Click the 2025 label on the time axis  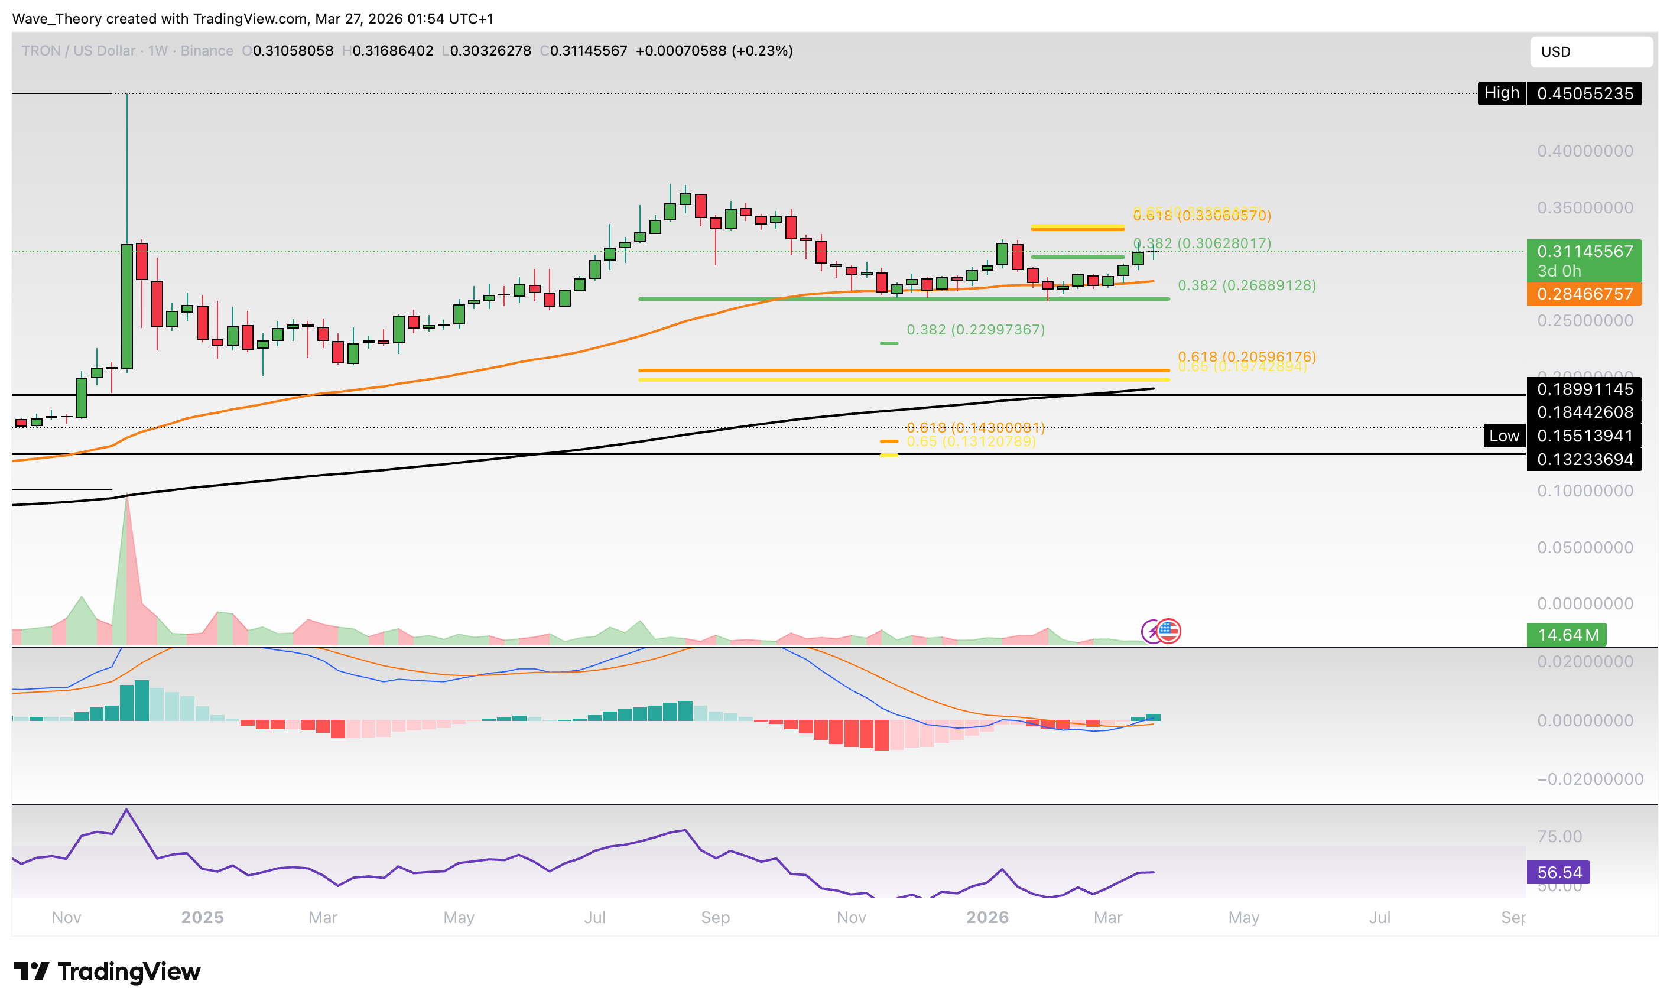tap(202, 917)
